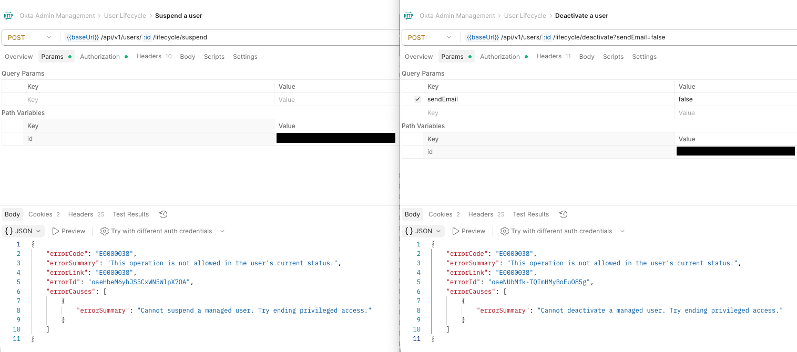Image resolution: width=797 pixels, height=352 pixels.
Task: Click Try with different auth credentials in right pane
Action: coord(561,231)
